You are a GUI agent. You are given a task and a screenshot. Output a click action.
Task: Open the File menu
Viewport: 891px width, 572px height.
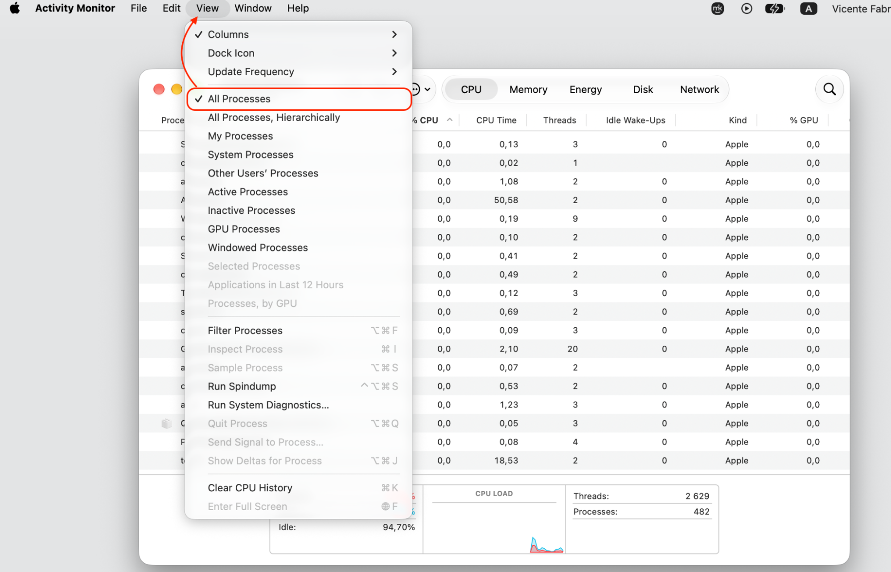pyautogui.click(x=139, y=8)
